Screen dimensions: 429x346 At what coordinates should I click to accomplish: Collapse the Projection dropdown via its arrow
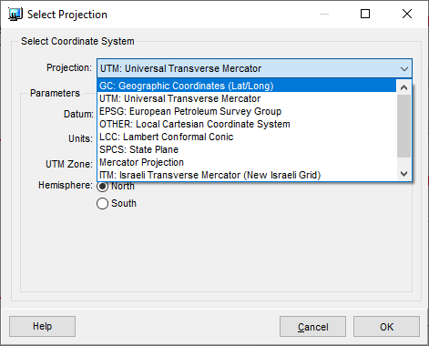click(x=404, y=69)
